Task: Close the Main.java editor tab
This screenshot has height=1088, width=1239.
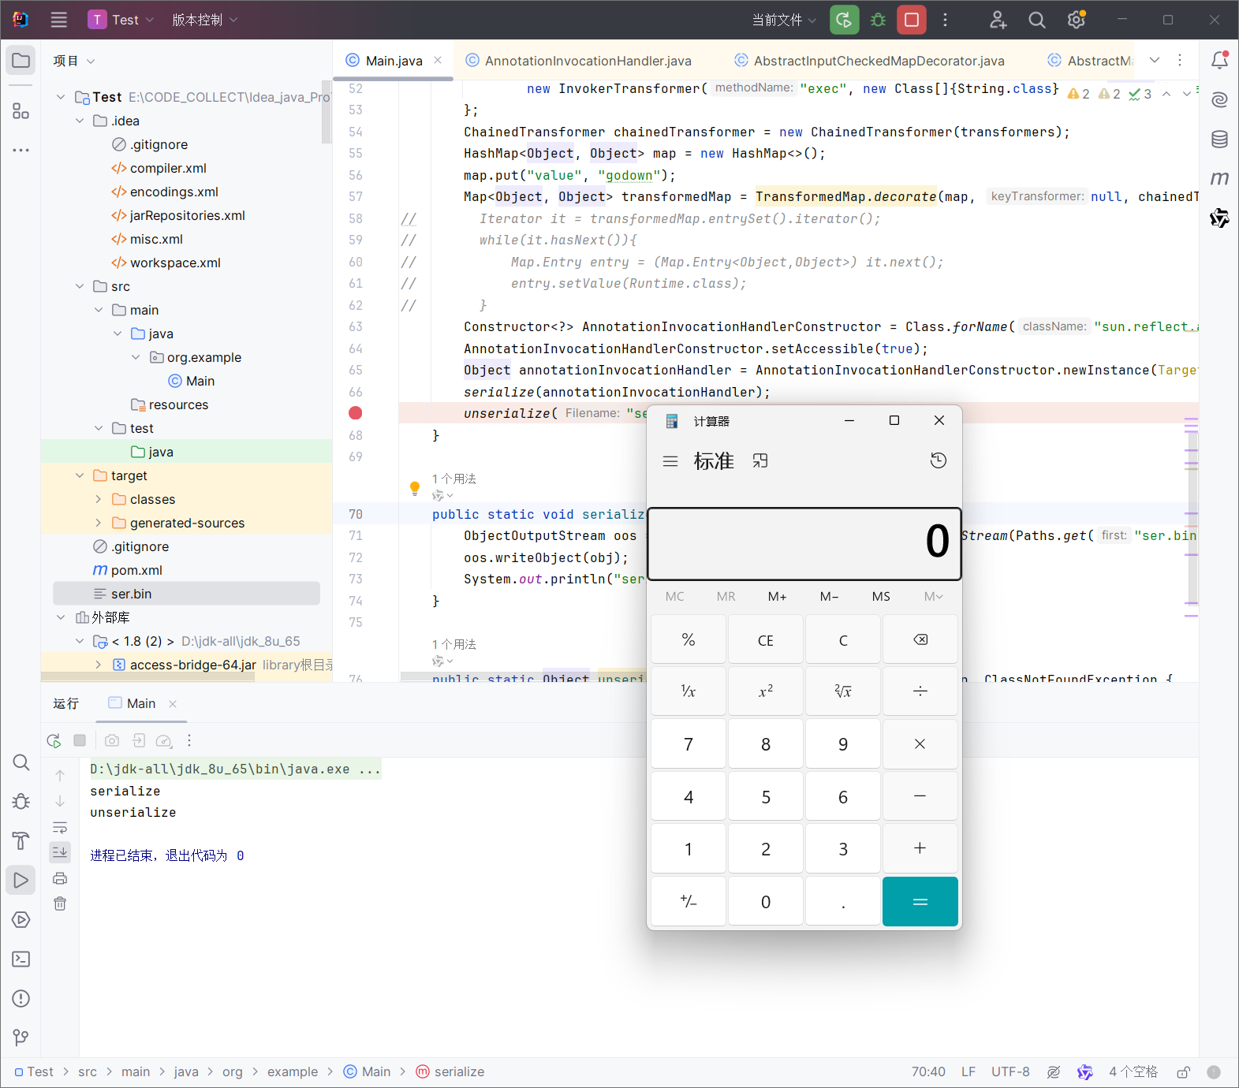Action: [x=438, y=60]
